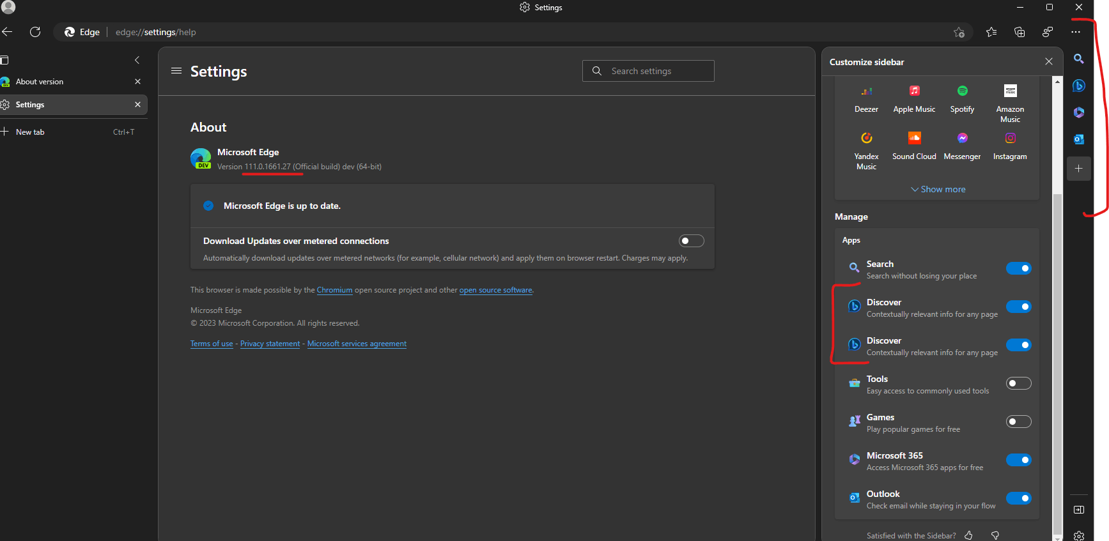Open Microsoft 365 in sidebar strip

(1079, 112)
